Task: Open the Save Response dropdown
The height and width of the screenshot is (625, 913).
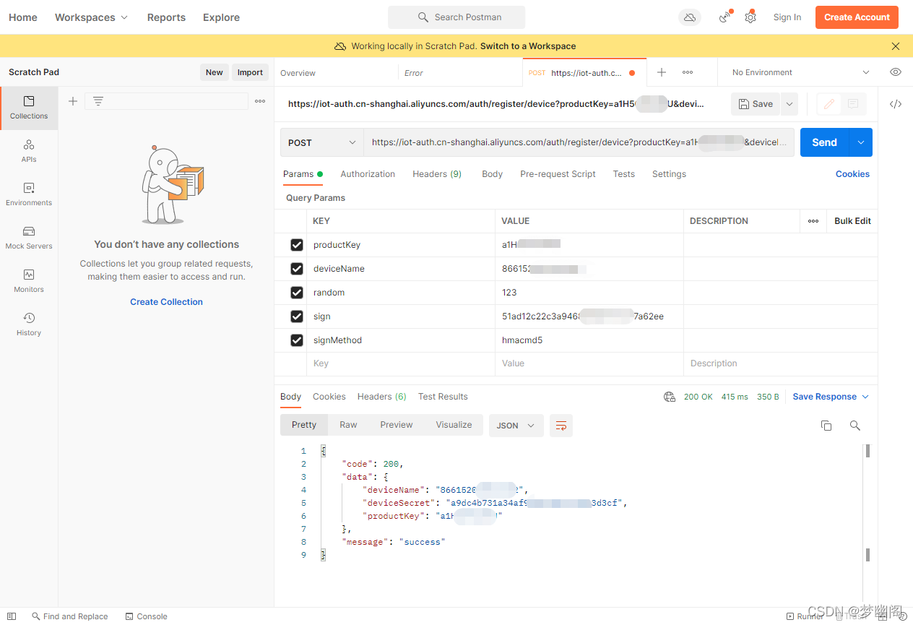Action: (831, 397)
